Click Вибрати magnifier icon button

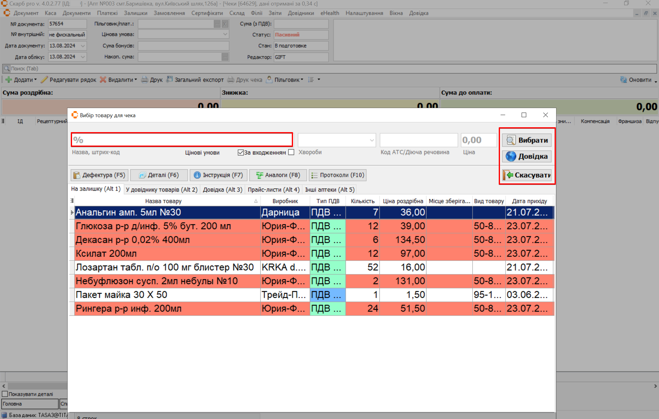point(527,140)
